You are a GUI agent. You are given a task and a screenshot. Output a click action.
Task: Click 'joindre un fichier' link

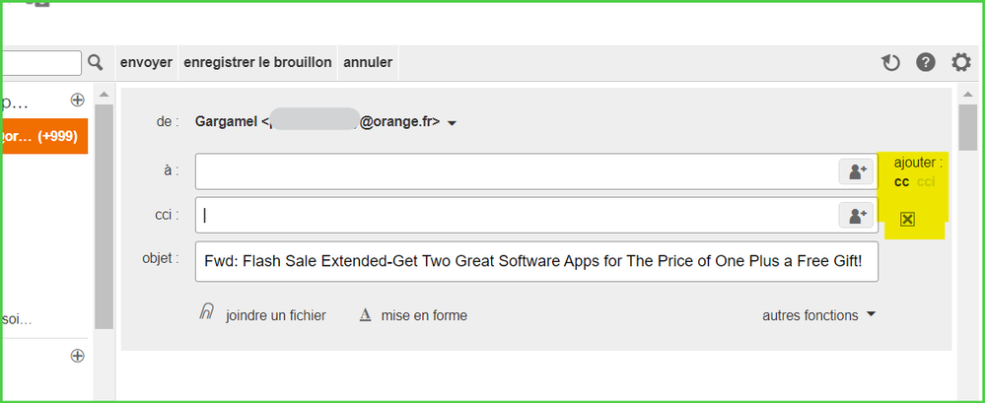276,315
